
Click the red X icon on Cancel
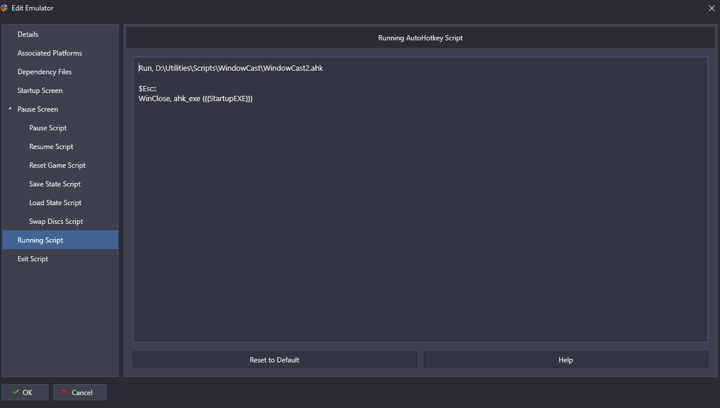coord(64,392)
